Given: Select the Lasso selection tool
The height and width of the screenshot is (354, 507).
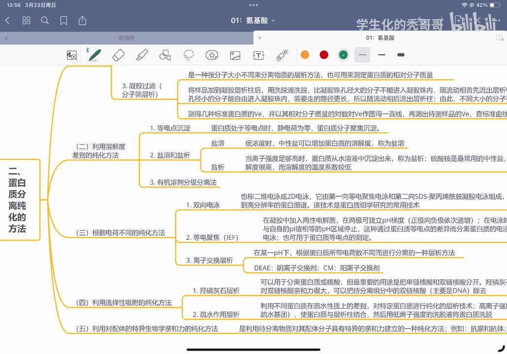Looking at the screenshot, I should [x=189, y=55].
